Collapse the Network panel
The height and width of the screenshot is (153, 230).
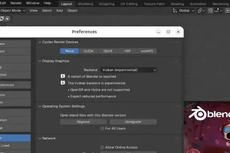39,138
